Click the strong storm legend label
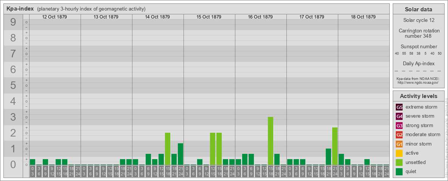The height and width of the screenshot is (181, 448). [419, 126]
